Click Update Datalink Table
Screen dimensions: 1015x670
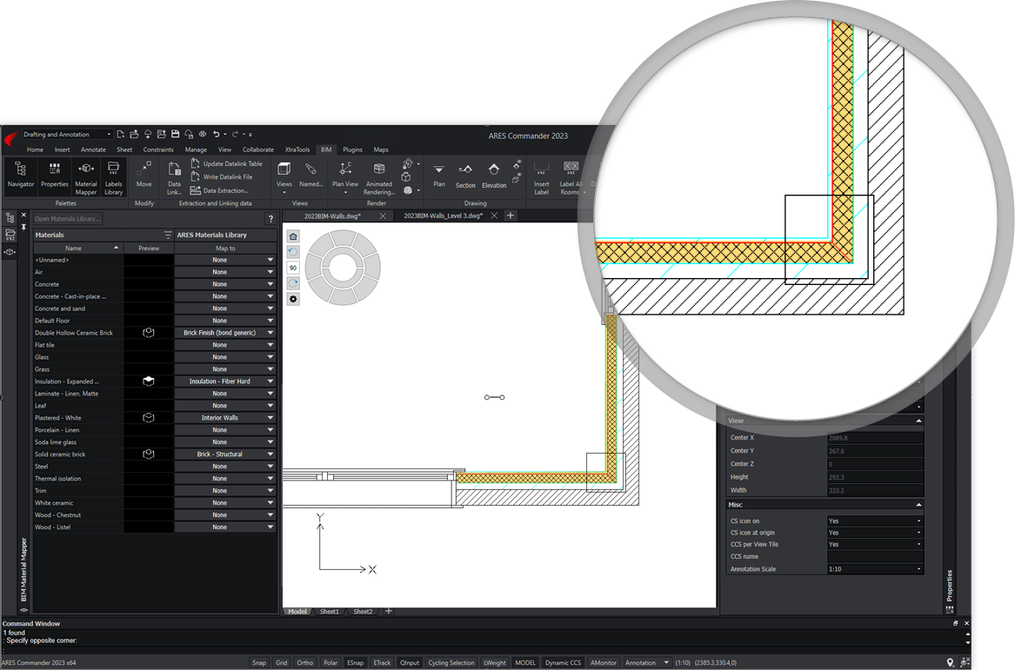(226, 163)
